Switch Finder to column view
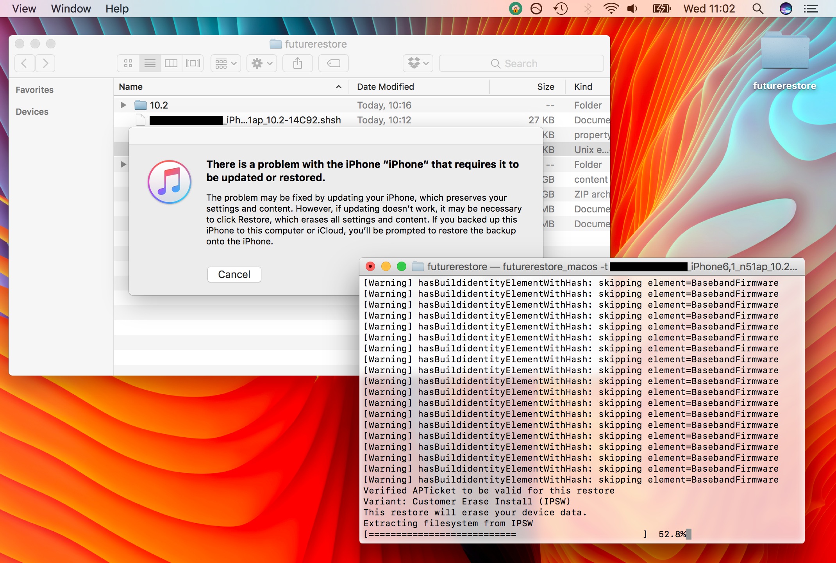 171,63
